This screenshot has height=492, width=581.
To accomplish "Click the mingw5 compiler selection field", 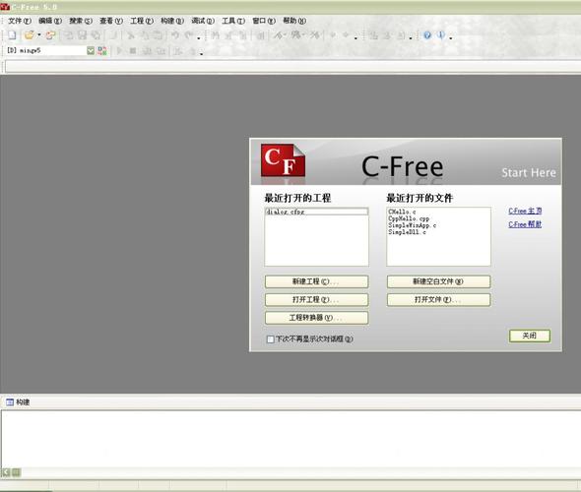I will tap(46, 50).
